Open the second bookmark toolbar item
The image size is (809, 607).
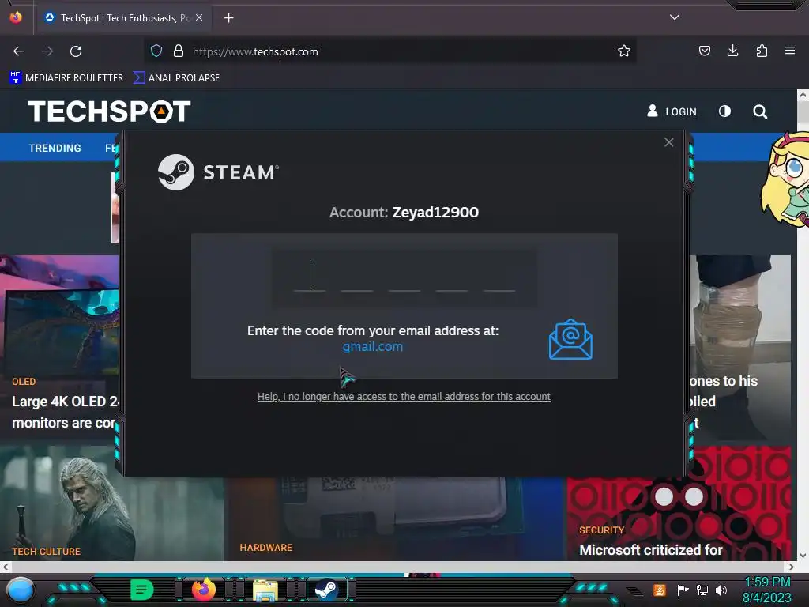[176, 78]
